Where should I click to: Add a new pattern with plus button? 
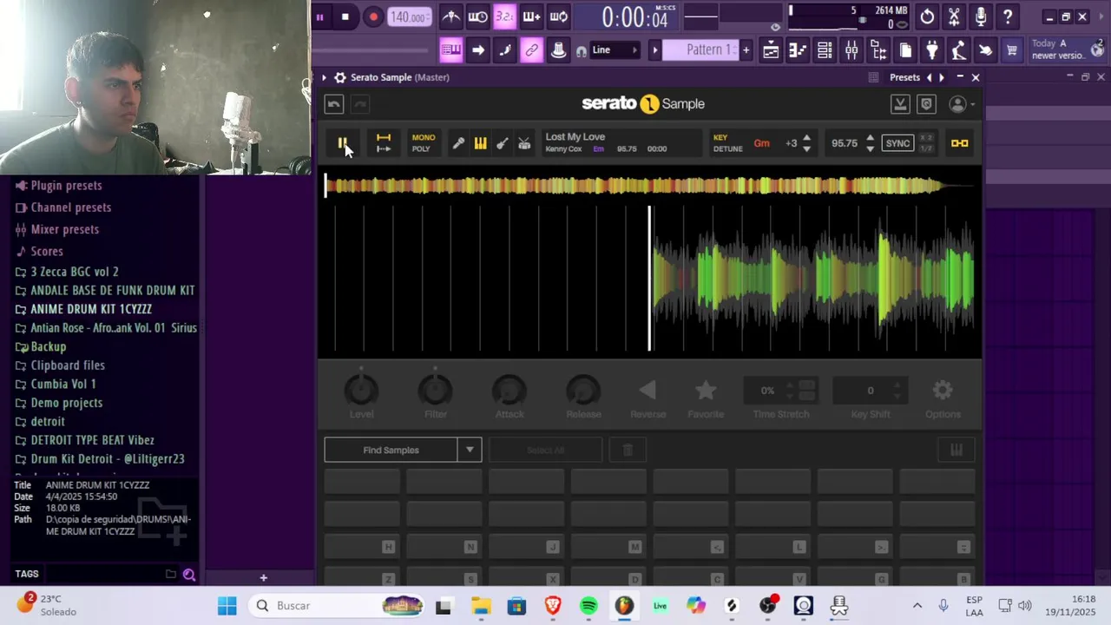pyautogui.click(x=746, y=50)
